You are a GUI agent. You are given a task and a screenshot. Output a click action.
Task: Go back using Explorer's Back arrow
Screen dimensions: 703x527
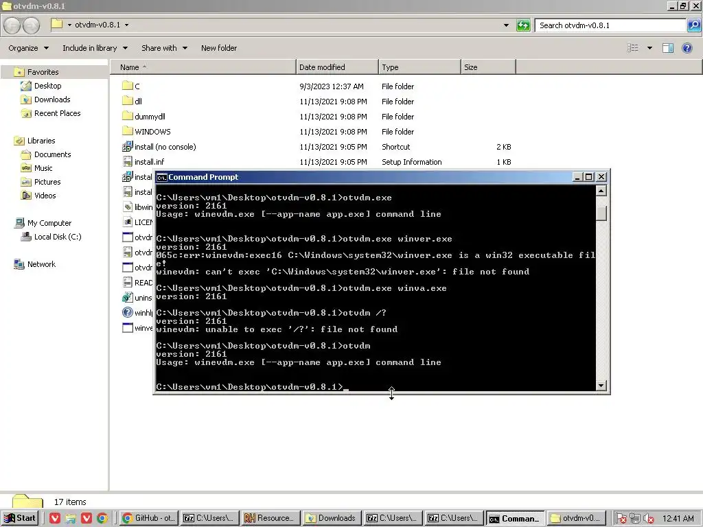pos(12,25)
